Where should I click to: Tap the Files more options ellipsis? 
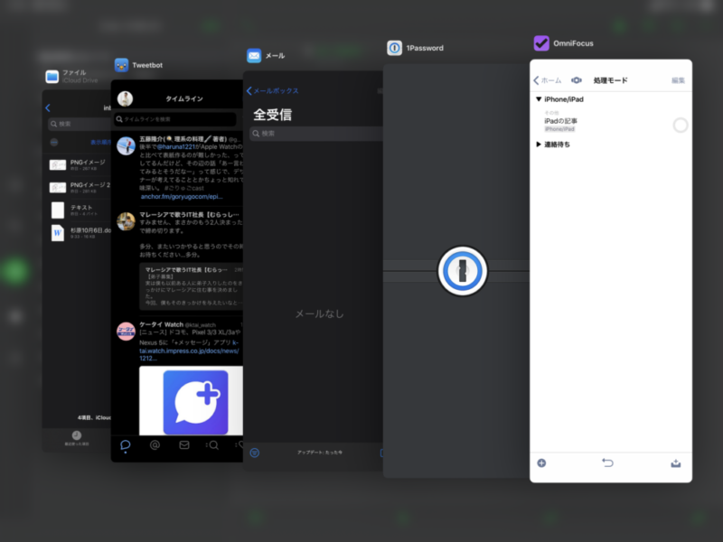pos(54,142)
